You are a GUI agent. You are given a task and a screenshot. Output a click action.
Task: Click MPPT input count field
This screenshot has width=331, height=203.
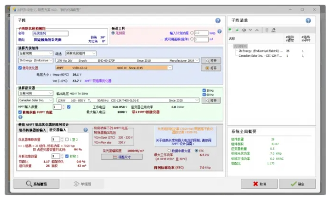tap(57, 107)
